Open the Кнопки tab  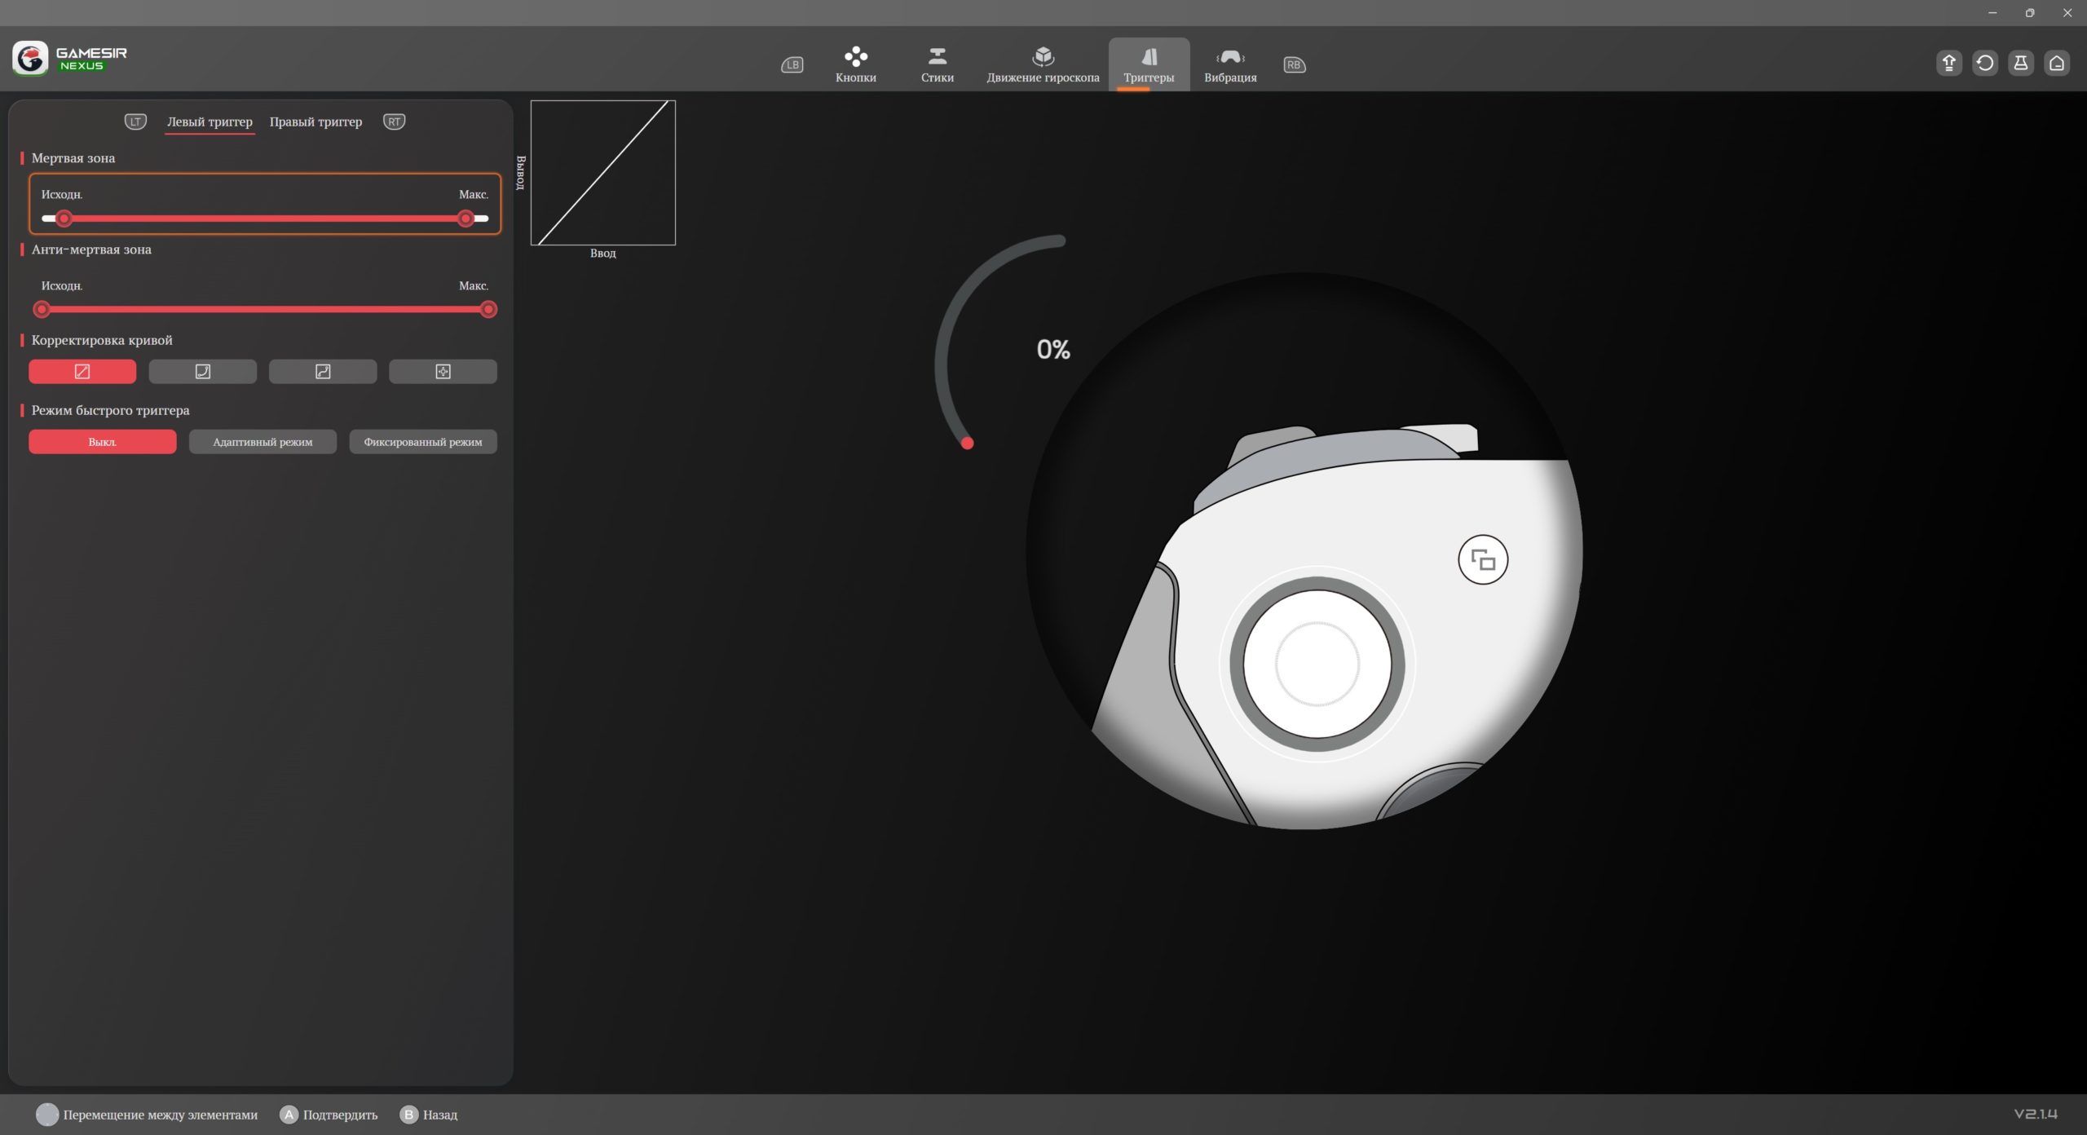(x=855, y=64)
